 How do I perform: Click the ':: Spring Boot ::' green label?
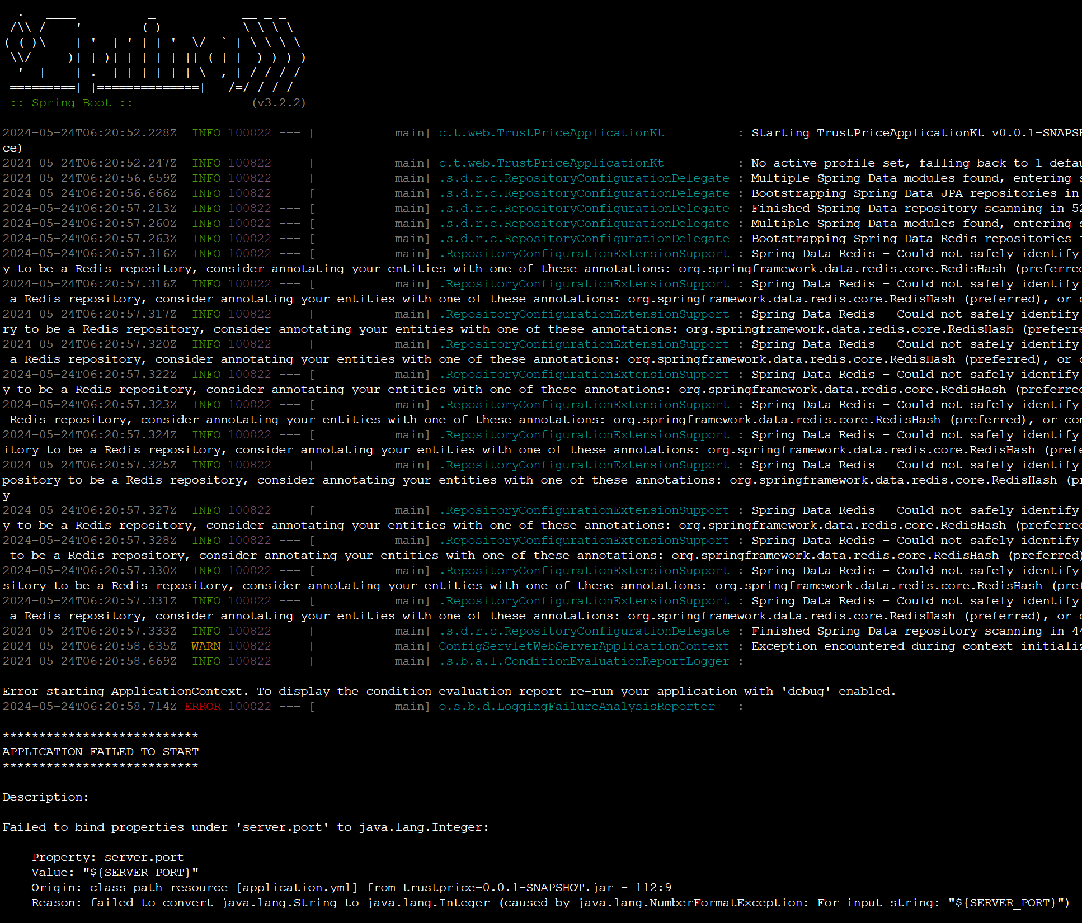point(71,103)
